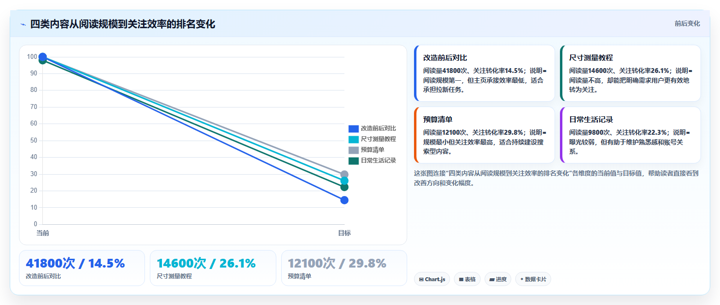This screenshot has width=720, height=305.
Task: Click the green 日常生活记录 point at 目标
Action: [x=344, y=187]
